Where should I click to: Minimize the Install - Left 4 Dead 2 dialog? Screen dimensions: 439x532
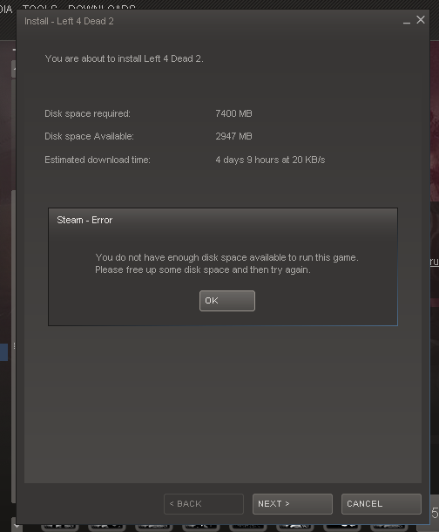(x=407, y=22)
